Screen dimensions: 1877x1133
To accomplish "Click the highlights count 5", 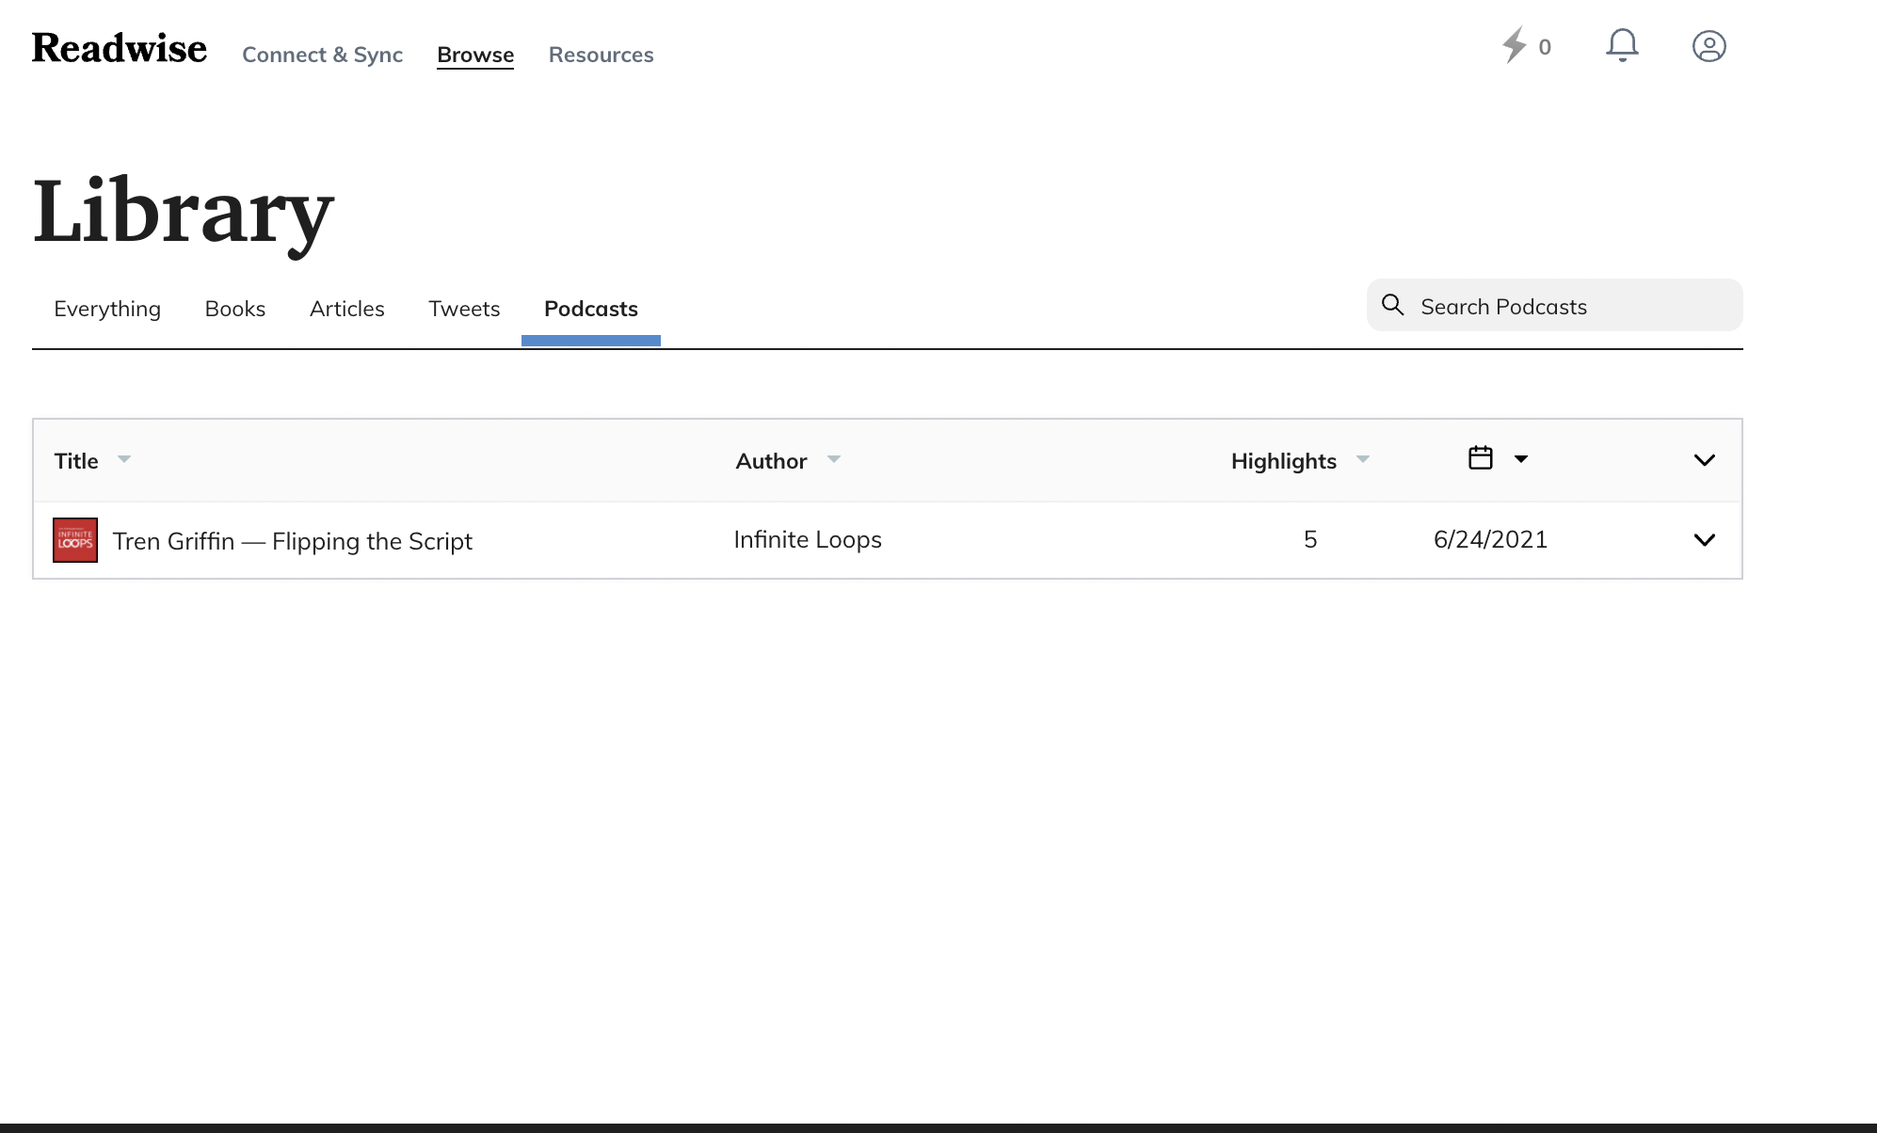I will (x=1310, y=539).
